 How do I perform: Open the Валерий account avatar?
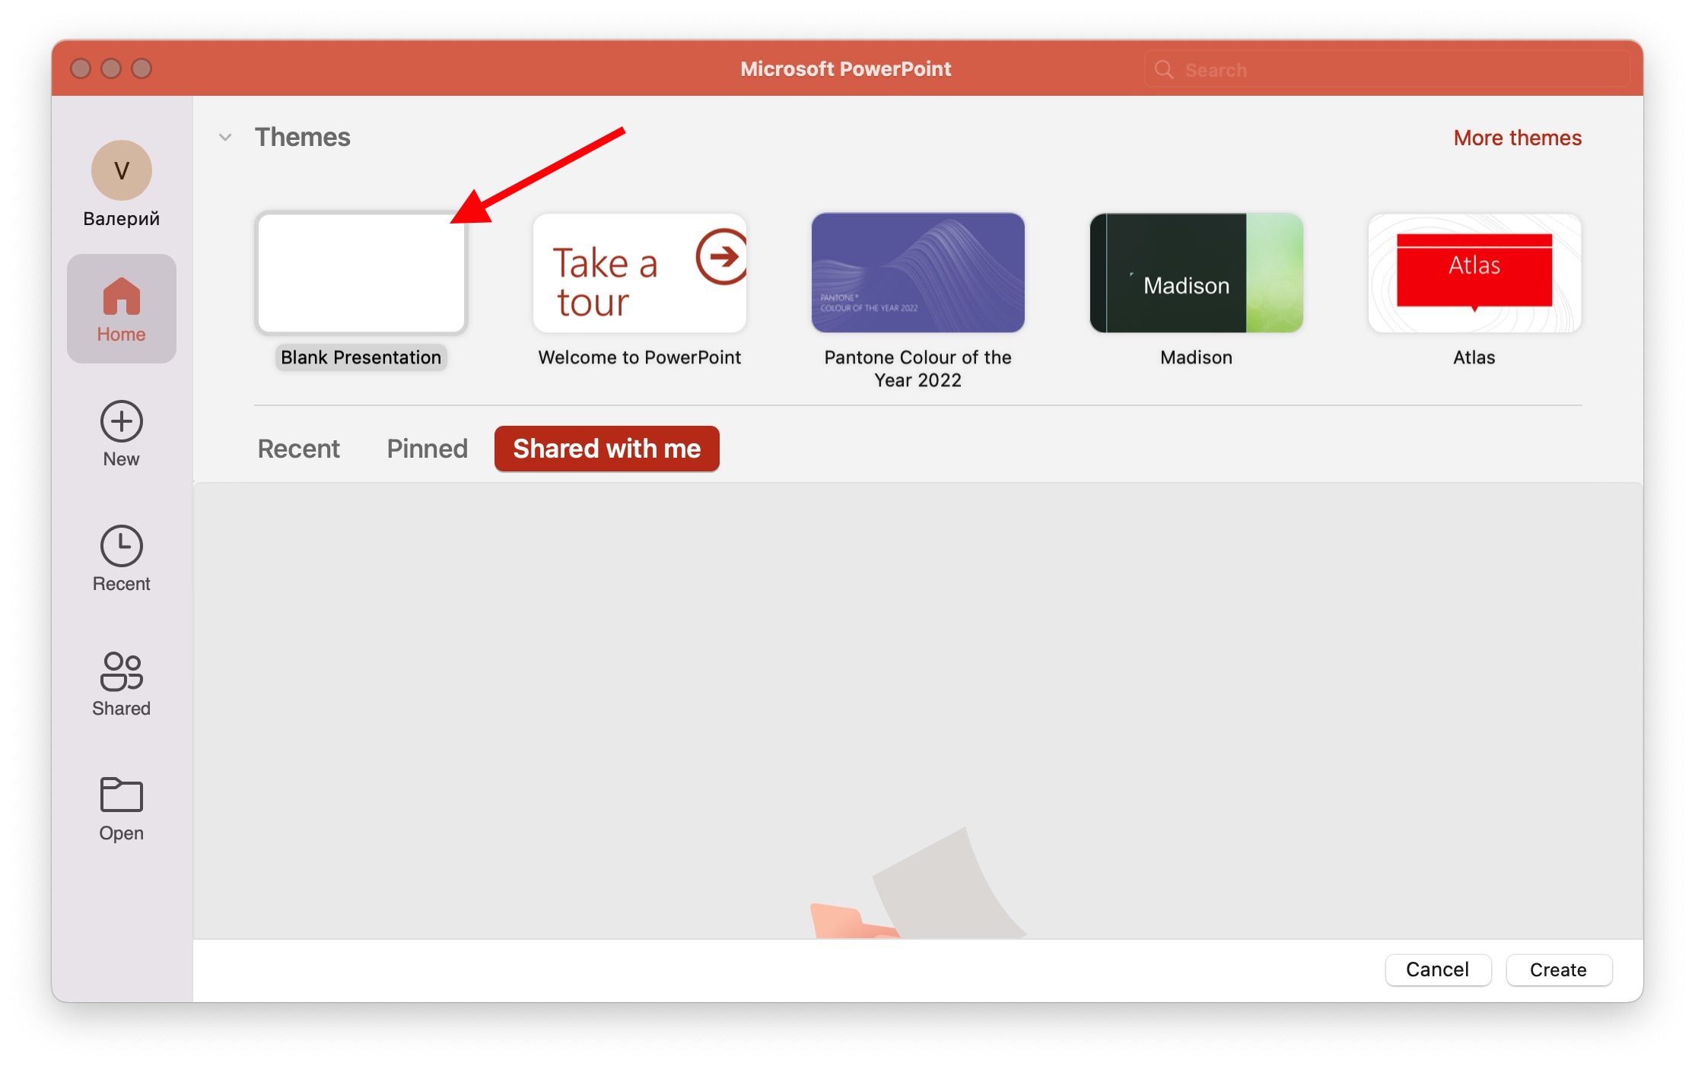click(122, 170)
